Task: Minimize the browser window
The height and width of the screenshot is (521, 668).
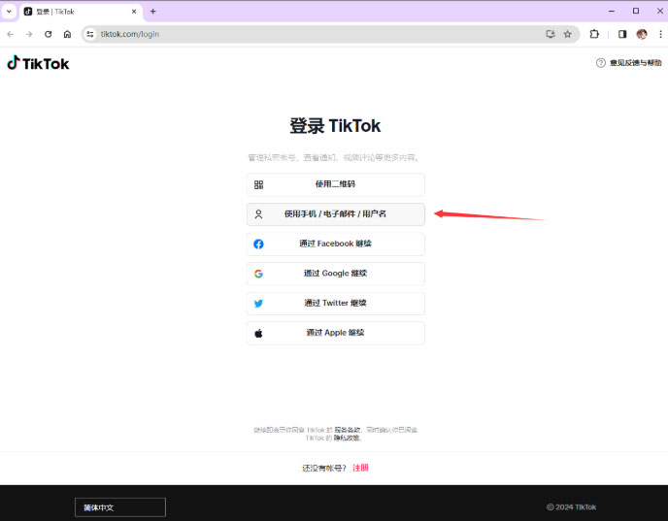Action: click(612, 11)
